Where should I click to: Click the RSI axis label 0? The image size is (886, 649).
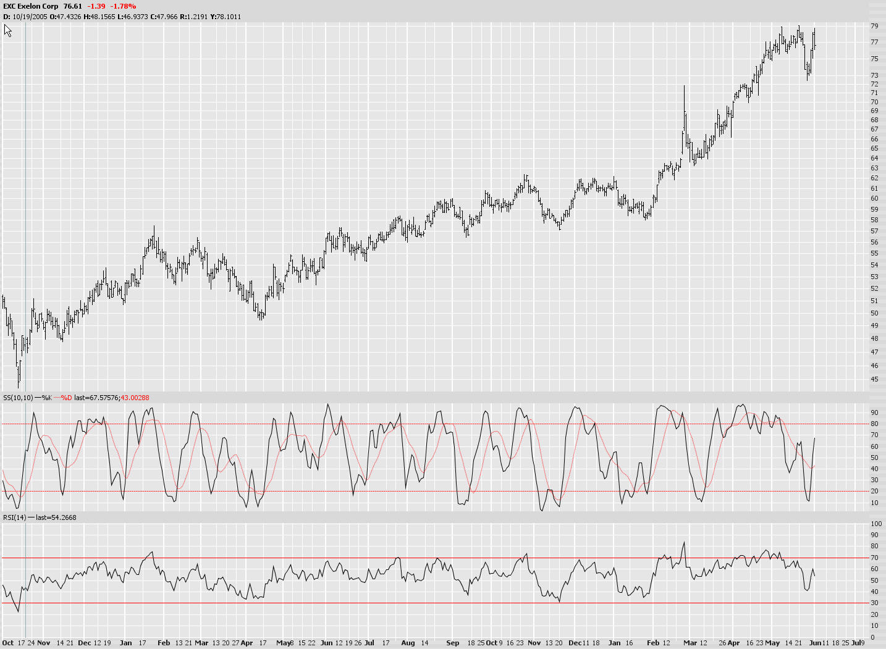pyautogui.click(x=872, y=637)
